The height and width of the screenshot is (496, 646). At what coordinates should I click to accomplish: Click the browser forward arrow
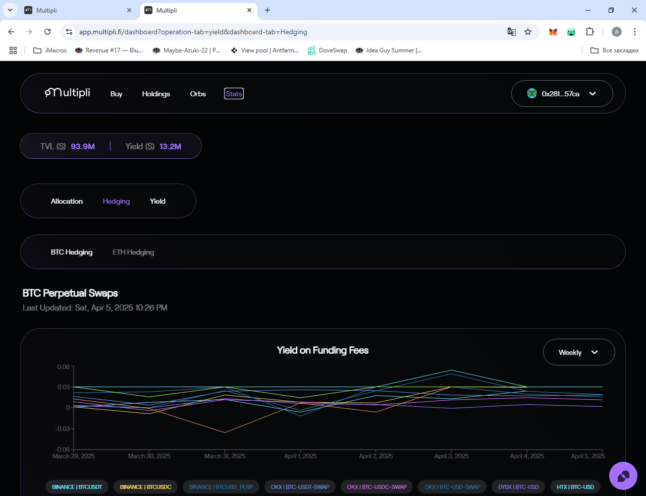[x=29, y=32]
